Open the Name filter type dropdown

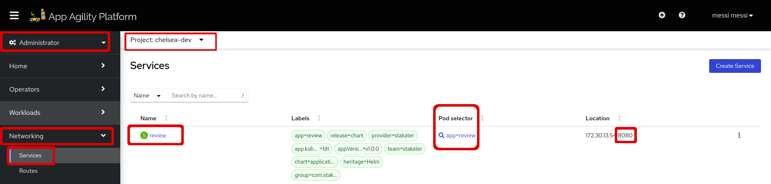coord(147,95)
